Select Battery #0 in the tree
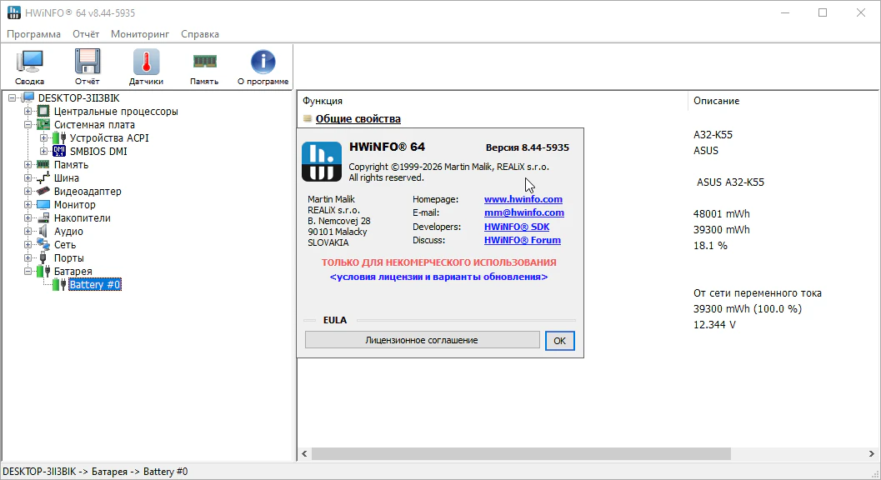The image size is (881, 480). click(x=94, y=285)
